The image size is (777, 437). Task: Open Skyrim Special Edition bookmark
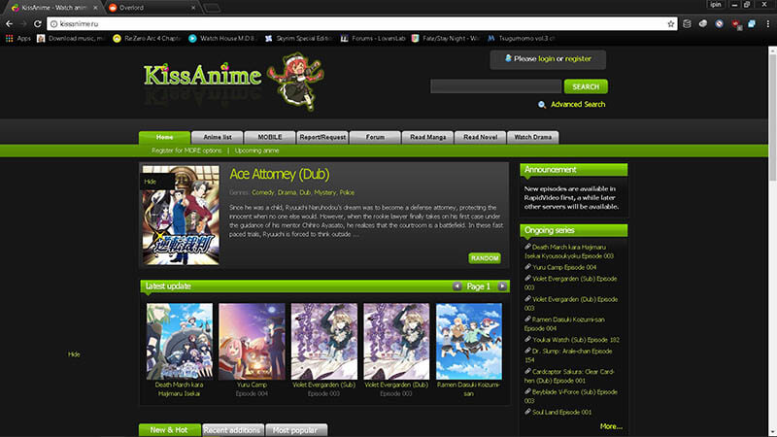coord(298,38)
